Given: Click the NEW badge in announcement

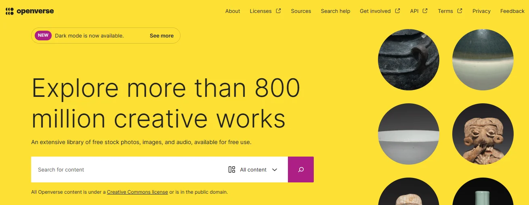Looking at the screenshot, I should tap(43, 36).
